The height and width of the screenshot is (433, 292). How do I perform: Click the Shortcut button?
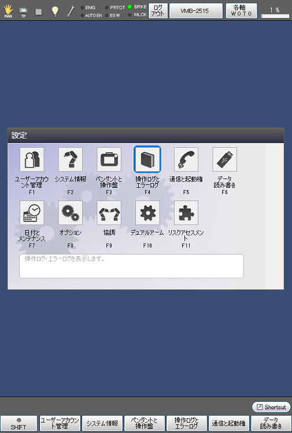coord(271,407)
